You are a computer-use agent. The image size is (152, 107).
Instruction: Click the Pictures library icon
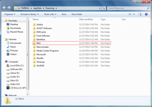[x=8, y=50]
